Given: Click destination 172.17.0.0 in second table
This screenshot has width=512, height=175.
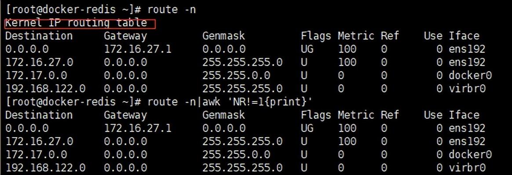Looking at the screenshot, I should point(36,154).
